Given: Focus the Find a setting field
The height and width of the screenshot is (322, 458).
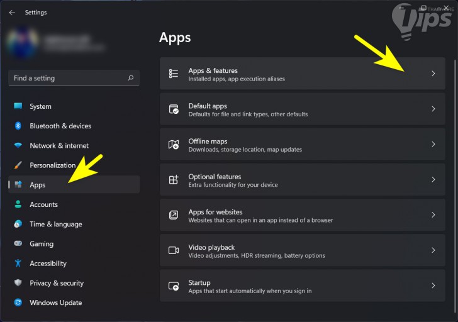Looking at the screenshot, I should (x=74, y=78).
